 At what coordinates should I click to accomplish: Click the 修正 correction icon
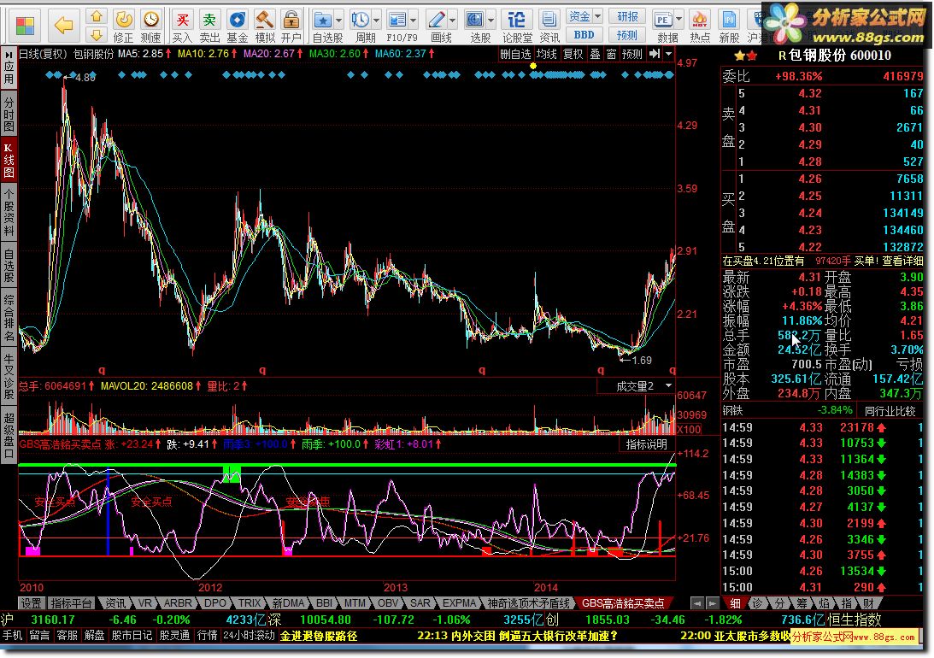(124, 20)
